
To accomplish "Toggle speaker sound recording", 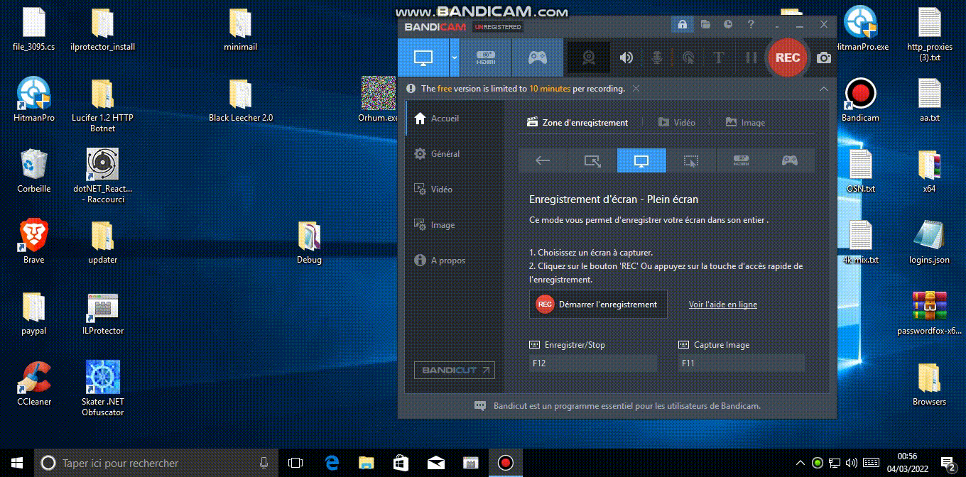I will [x=626, y=58].
